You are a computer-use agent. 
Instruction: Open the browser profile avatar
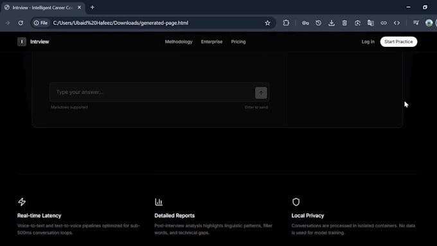point(429,23)
